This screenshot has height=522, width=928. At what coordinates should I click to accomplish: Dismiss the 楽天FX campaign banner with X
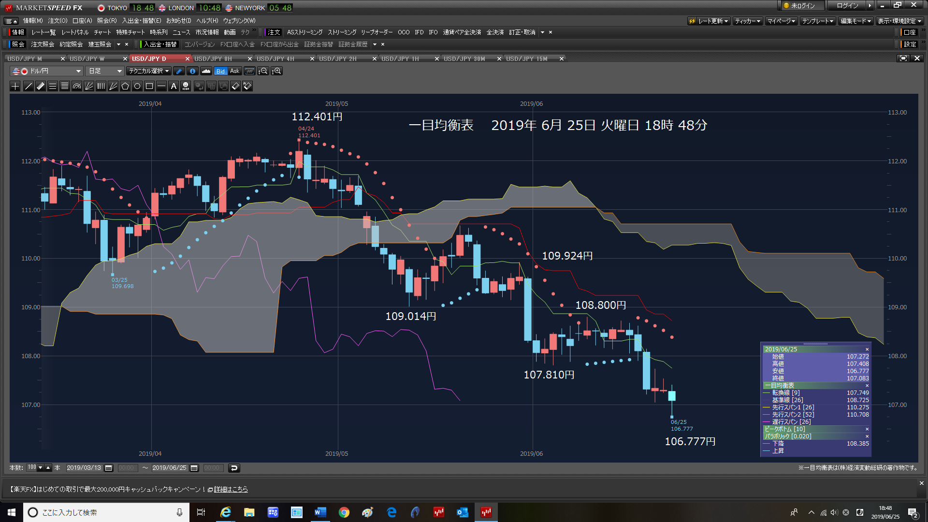tap(921, 483)
